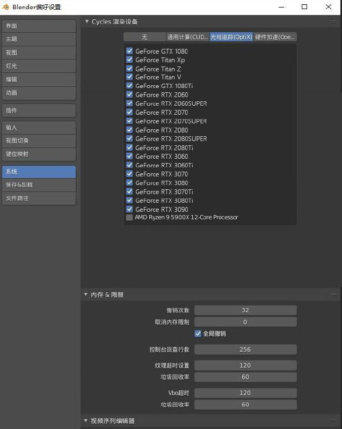
Task: Open the 保存&加载 preferences section
Action: pos(39,185)
